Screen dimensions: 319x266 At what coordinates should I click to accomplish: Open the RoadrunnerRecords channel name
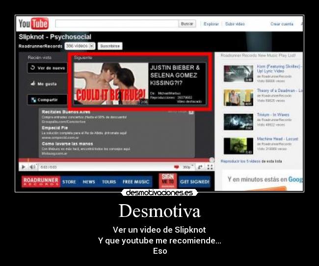coord(40,46)
